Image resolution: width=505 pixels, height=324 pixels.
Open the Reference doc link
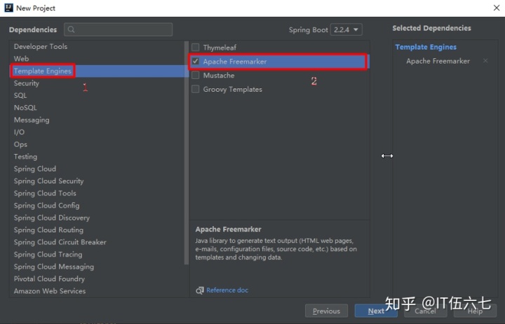point(227,290)
